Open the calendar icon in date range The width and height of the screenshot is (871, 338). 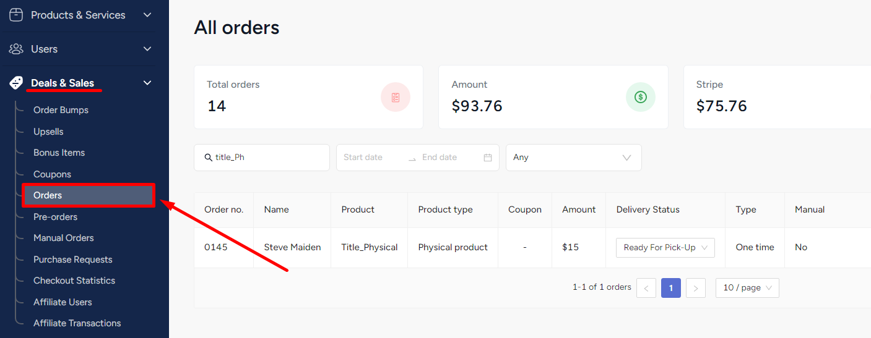[x=488, y=158]
